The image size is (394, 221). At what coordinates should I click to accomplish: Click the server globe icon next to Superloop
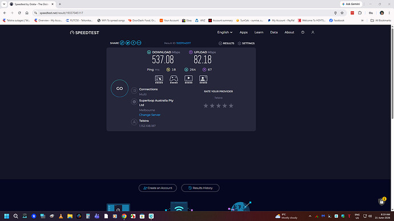[x=134, y=102]
